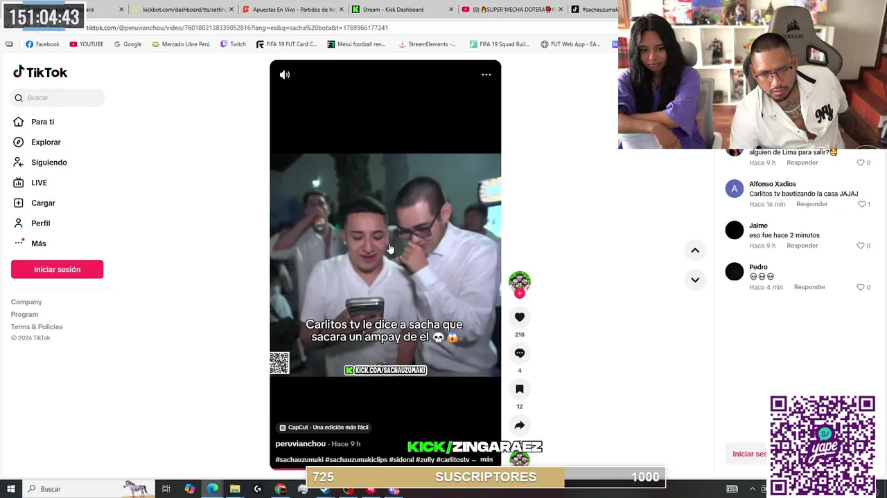Open the video comments bubble icon

520,353
